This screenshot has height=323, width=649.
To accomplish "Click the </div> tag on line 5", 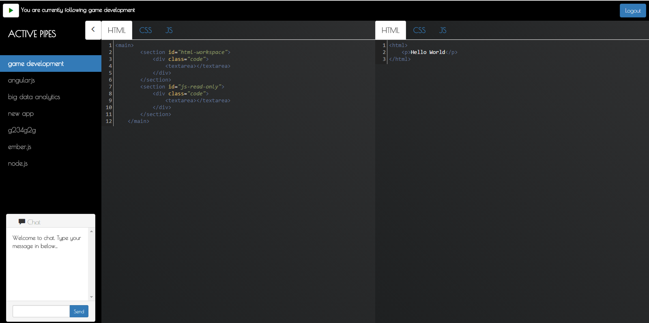I will 162,73.
